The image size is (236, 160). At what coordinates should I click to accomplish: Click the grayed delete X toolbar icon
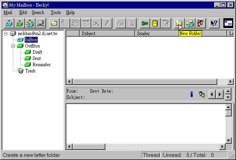96,23
